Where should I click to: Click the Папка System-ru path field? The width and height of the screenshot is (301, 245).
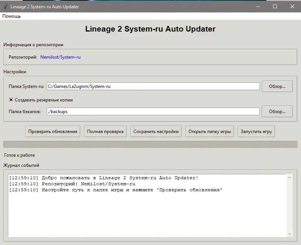pyautogui.click(x=153, y=86)
